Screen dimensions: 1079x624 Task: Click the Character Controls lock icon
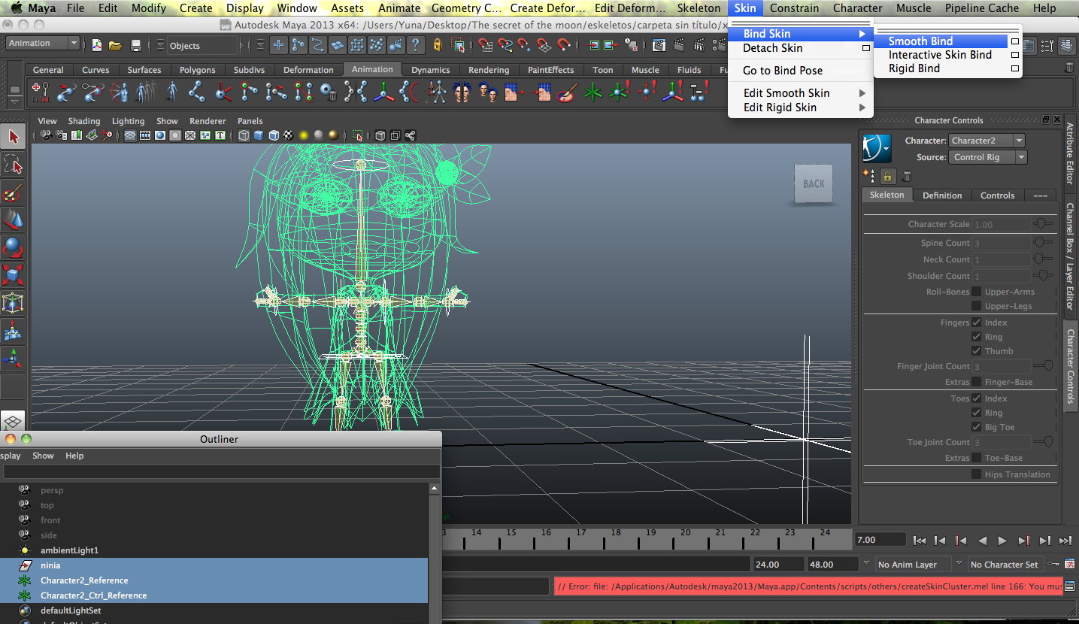(x=888, y=176)
